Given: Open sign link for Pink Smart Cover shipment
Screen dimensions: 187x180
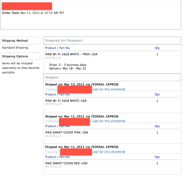Looking at the screenshot, I should (107, 121).
